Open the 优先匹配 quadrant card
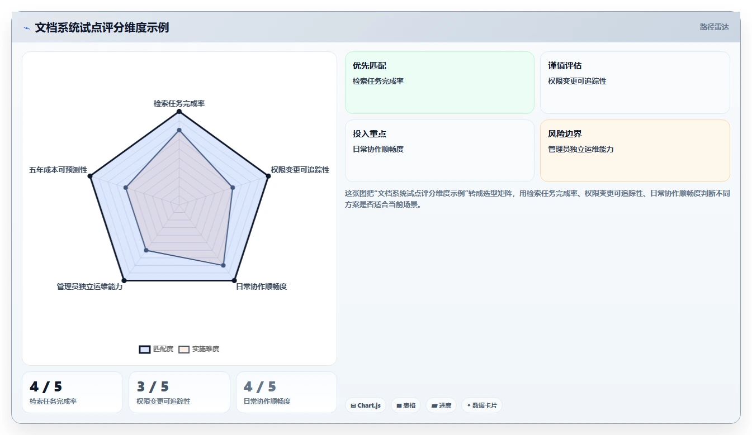The image size is (752, 435). [x=439, y=83]
